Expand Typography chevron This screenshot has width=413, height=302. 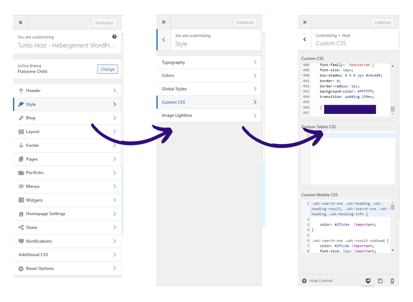pyautogui.click(x=255, y=62)
